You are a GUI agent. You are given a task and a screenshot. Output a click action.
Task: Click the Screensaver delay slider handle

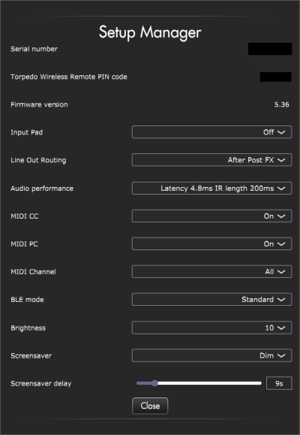(x=154, y=383)
